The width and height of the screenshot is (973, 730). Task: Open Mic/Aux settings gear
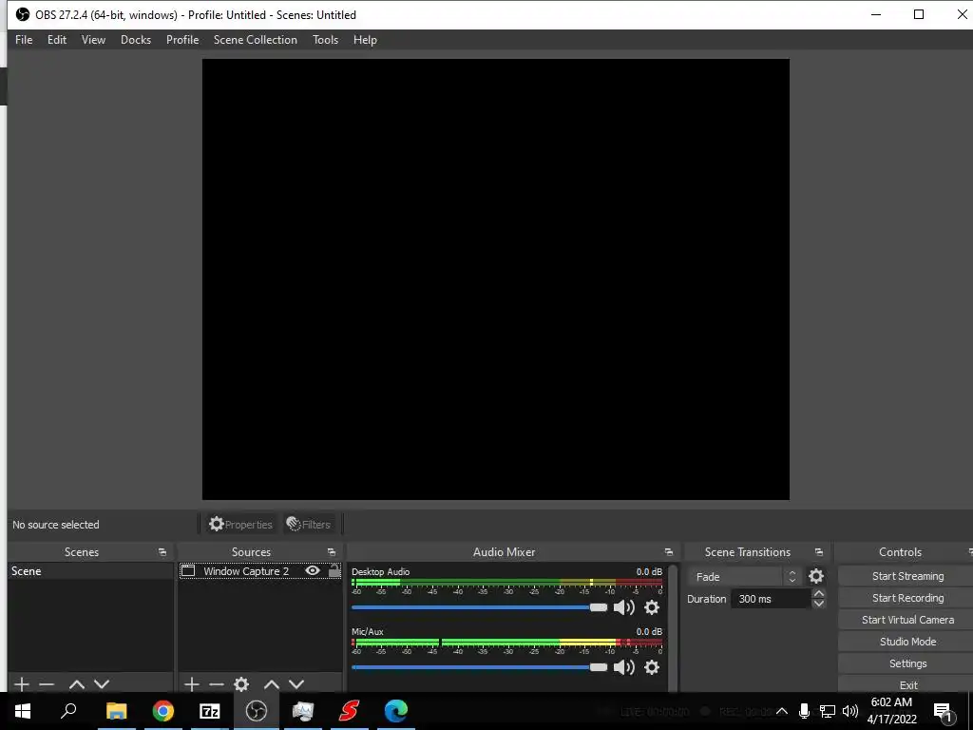pyautogui.click(x=652, y=667)
